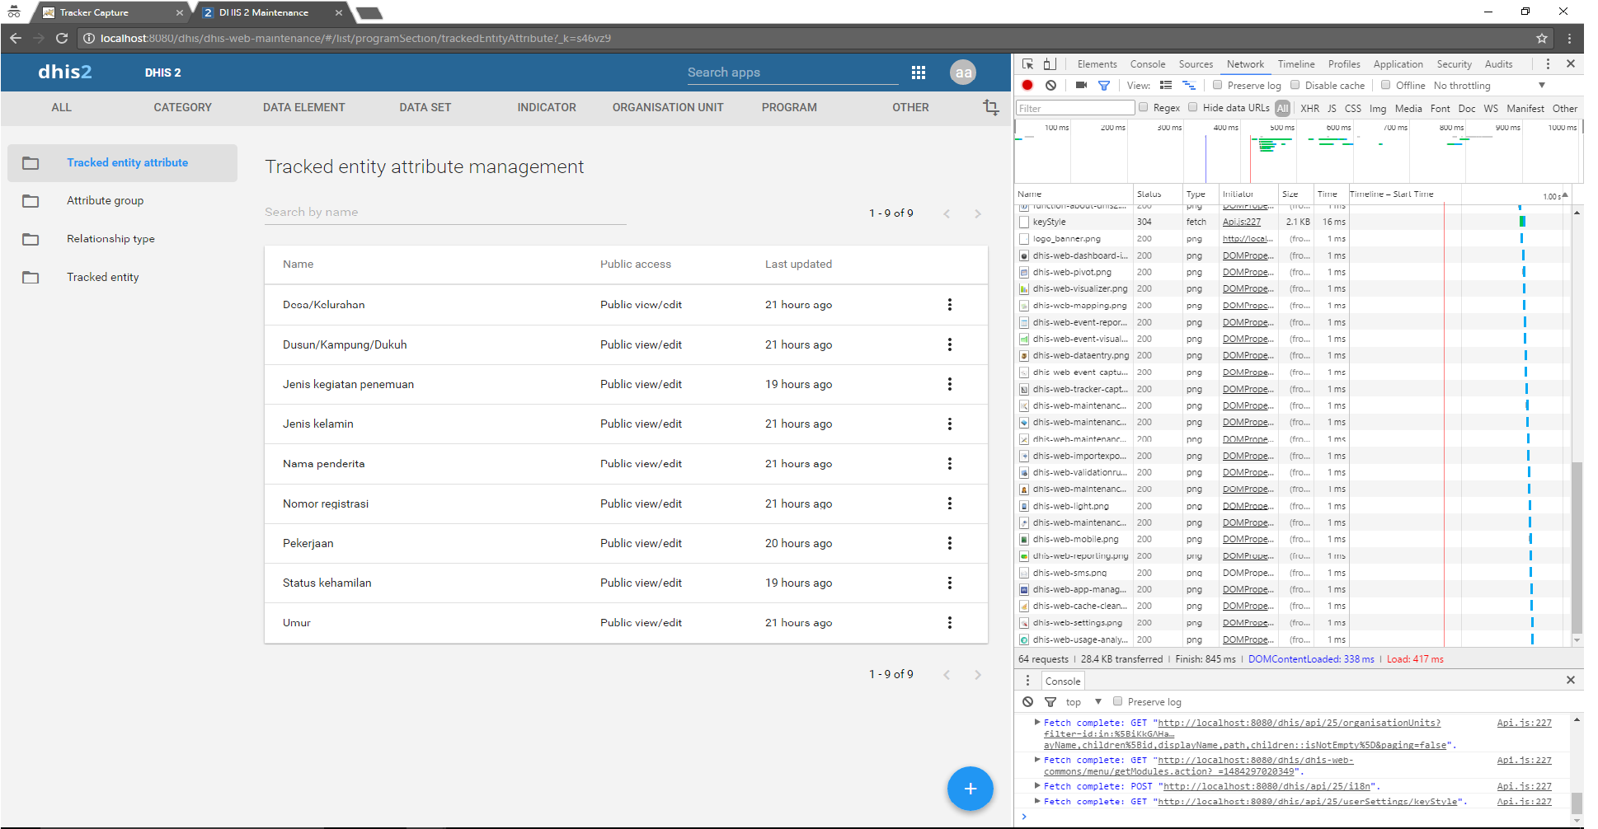
Task: Open the apps grid menu icon
Action: coord(918,73)
